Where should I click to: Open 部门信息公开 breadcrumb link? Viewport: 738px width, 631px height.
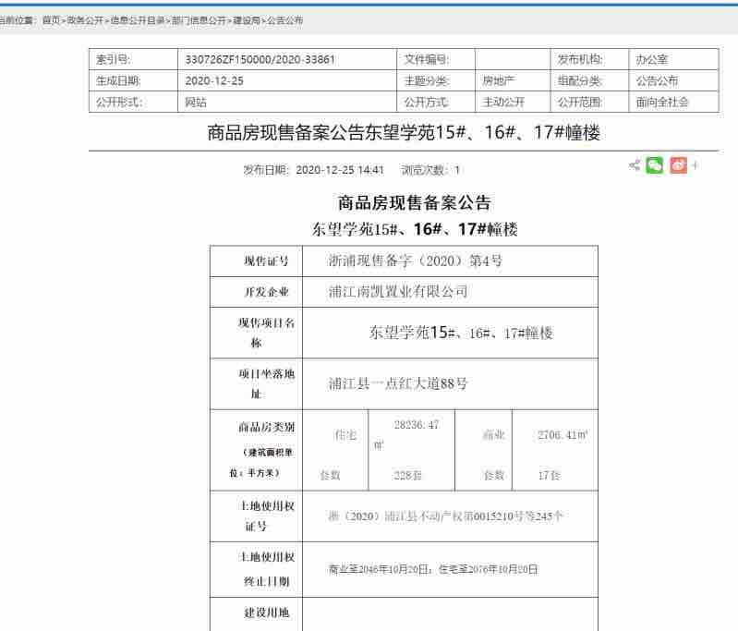click(199, 20)
